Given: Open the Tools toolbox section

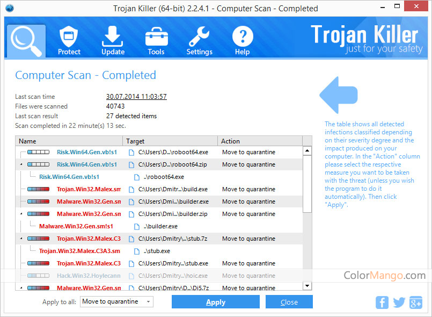Looking at the screenshot, I should click(x=156, y=40).
